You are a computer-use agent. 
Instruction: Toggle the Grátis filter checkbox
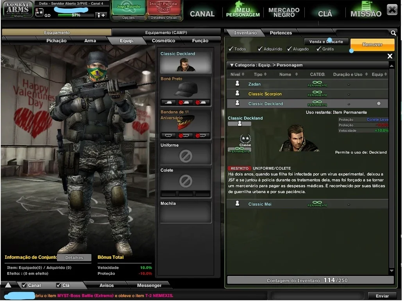point(319,49)
